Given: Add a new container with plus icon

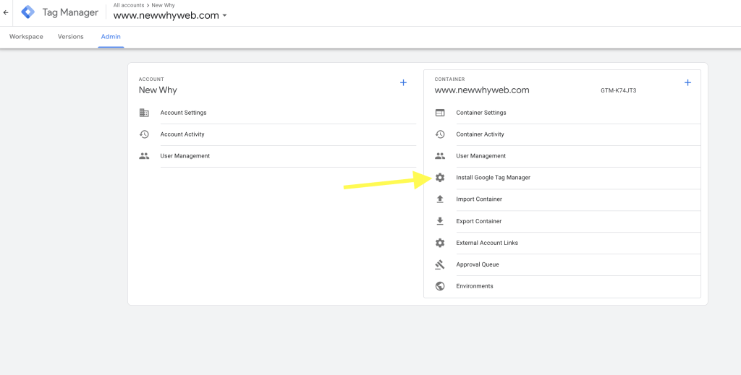Looking at the screenshot, I should click(x=687, y=82).
